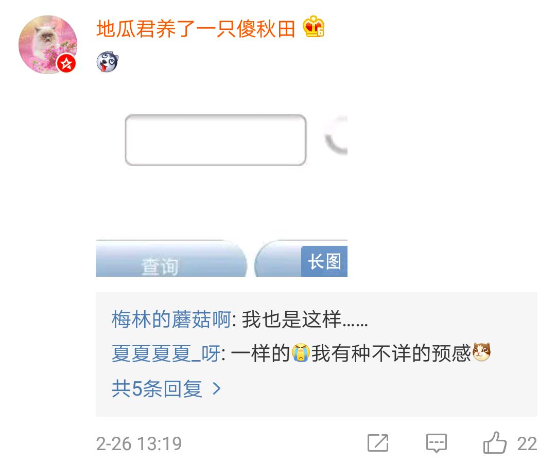
Task: Tap the 22 likes count
Action: tap(527, 443)
